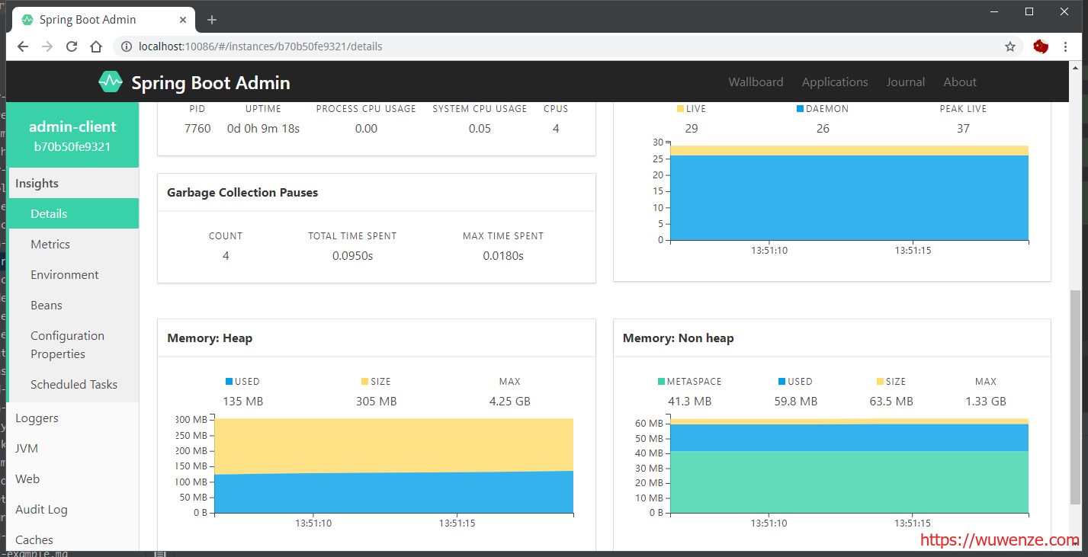This screenshot has height=557, width=1088.
Task: Open Scheduled Tasks in the sidebar
Action: (74, 384)
